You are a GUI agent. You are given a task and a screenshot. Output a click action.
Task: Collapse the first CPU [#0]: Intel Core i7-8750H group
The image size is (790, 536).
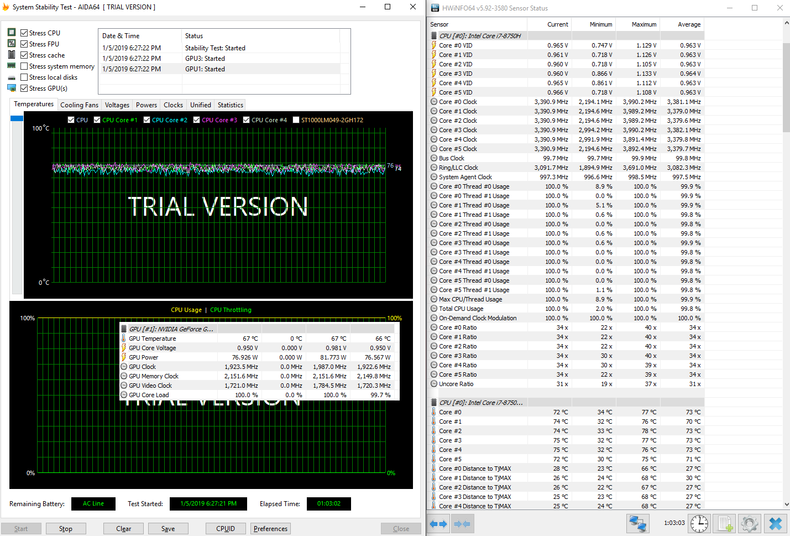tap(434, 36)
